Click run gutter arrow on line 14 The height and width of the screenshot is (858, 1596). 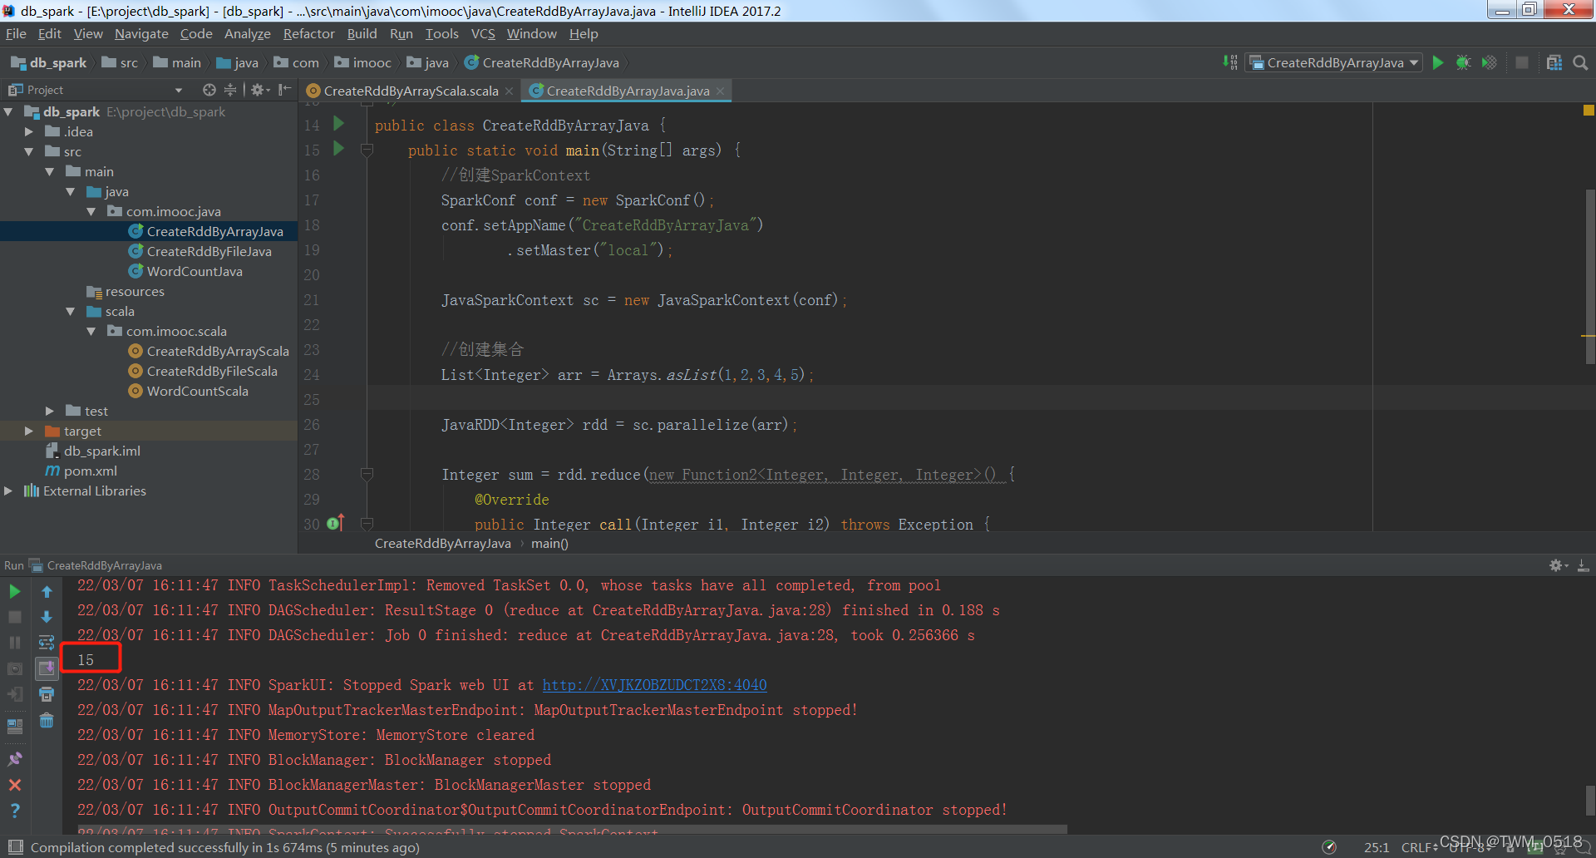tap(338, 124)
